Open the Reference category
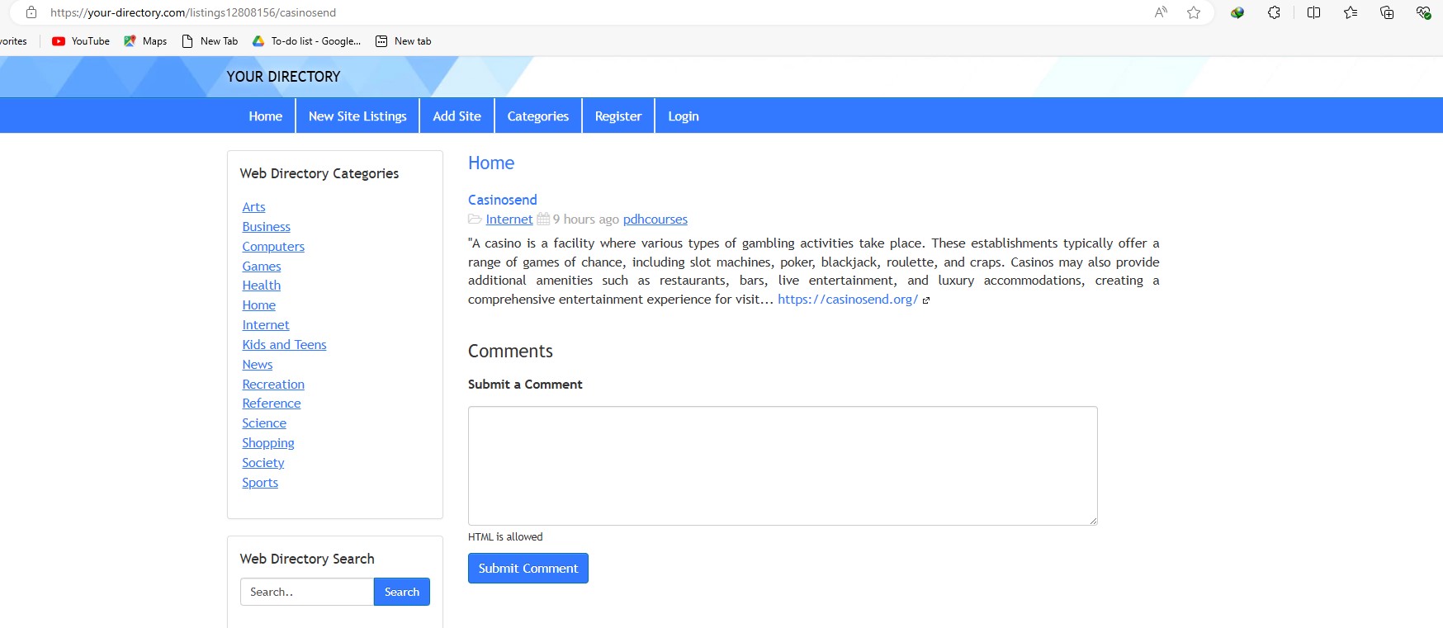The image size is (1443, 628). [x=272, y=404]
